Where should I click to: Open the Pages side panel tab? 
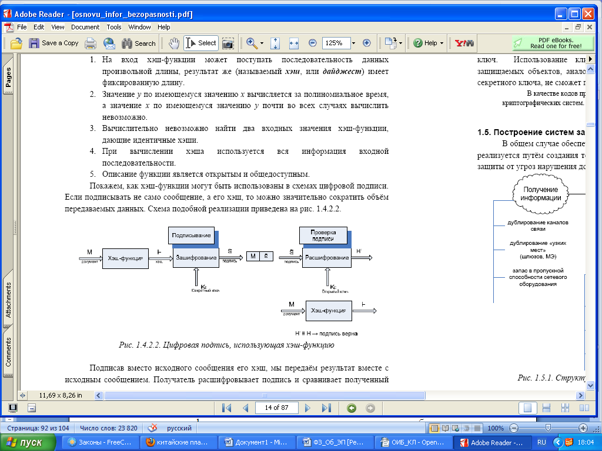(x=8, y=77)
